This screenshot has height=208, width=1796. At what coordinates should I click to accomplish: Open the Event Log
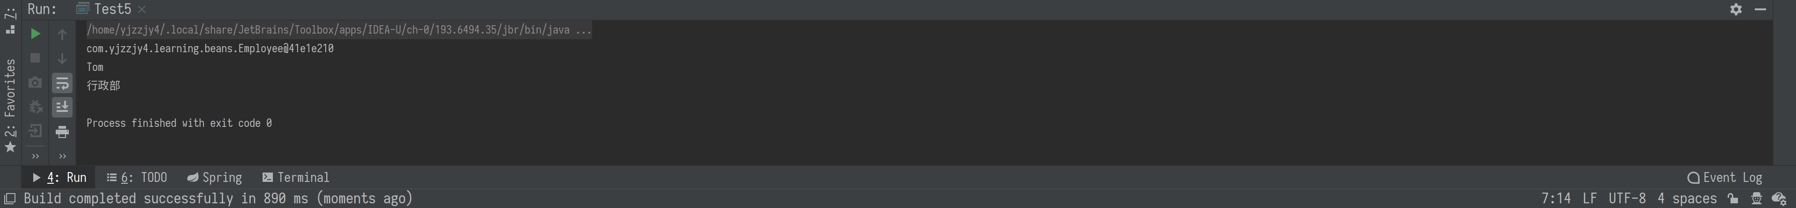(1724, 177)
